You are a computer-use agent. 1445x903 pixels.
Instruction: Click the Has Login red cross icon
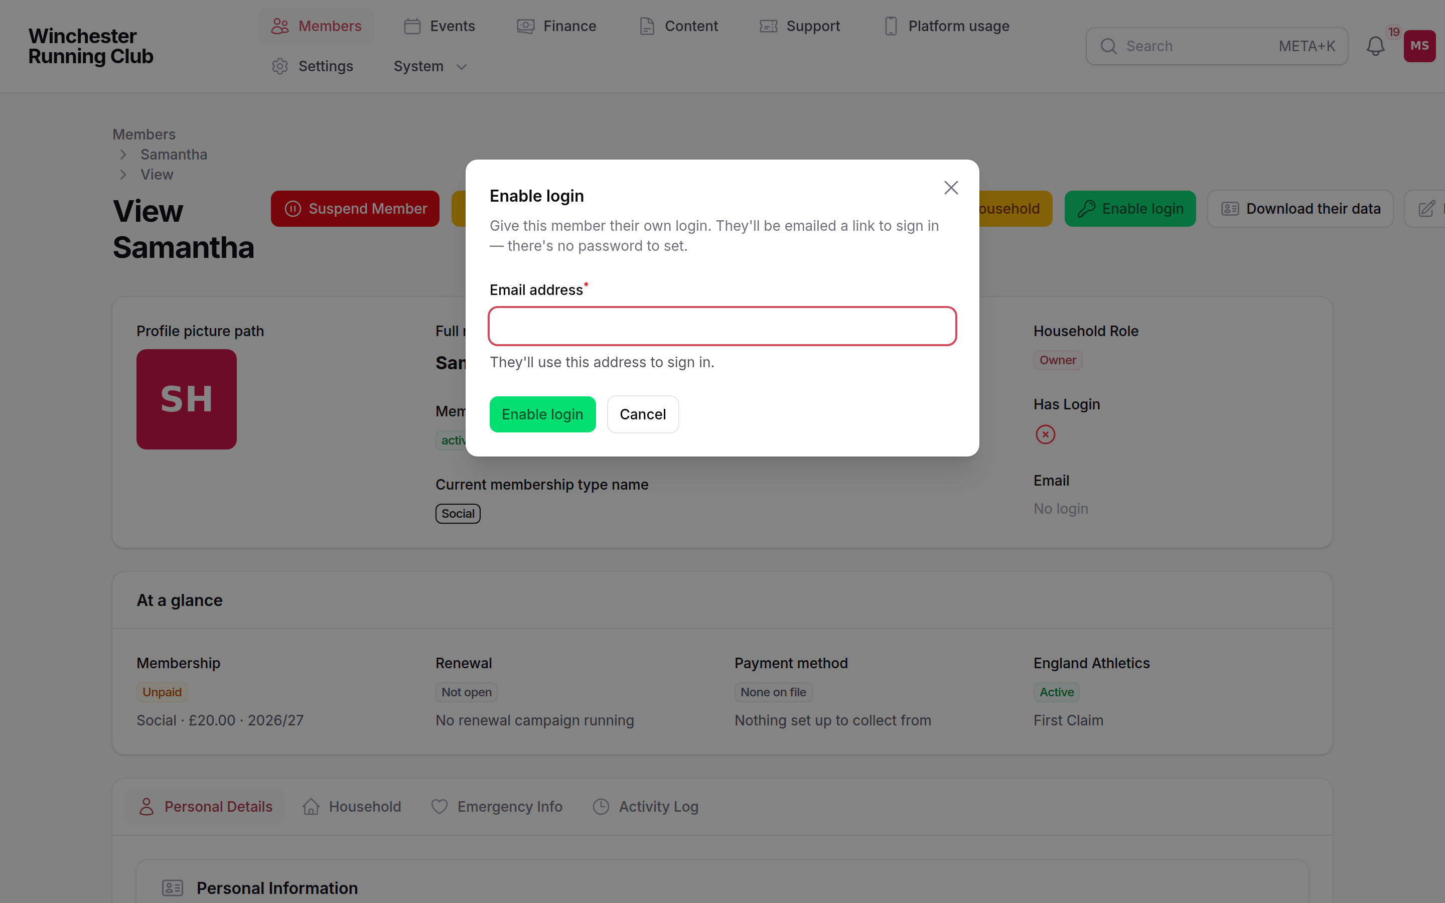pyautogui.click(x=1045, y=434)
